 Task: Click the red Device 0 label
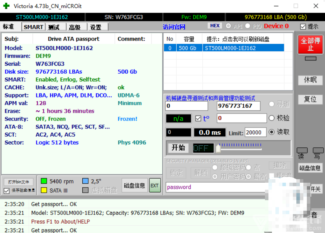(x=276, y=26)
